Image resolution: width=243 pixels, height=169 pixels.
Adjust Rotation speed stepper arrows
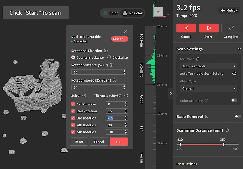pos(124,87)
